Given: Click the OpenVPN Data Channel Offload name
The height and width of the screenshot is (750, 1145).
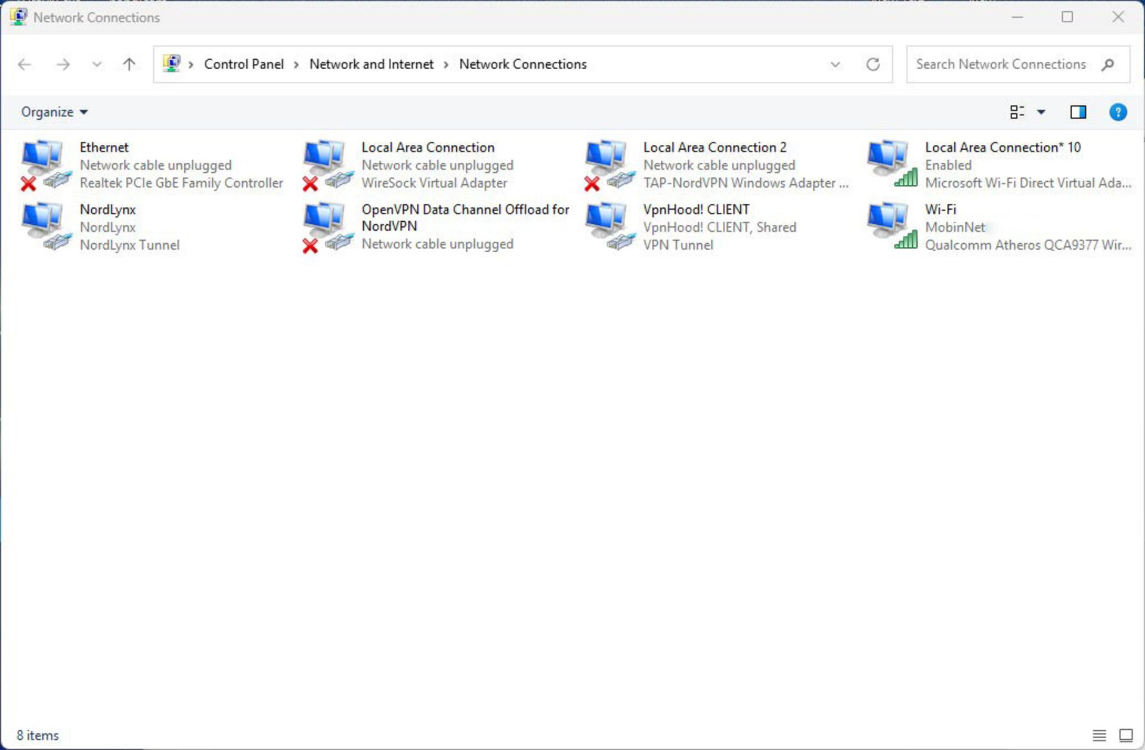Looking at the screenshot, I should pyautogui.click(x=465, y=218).
